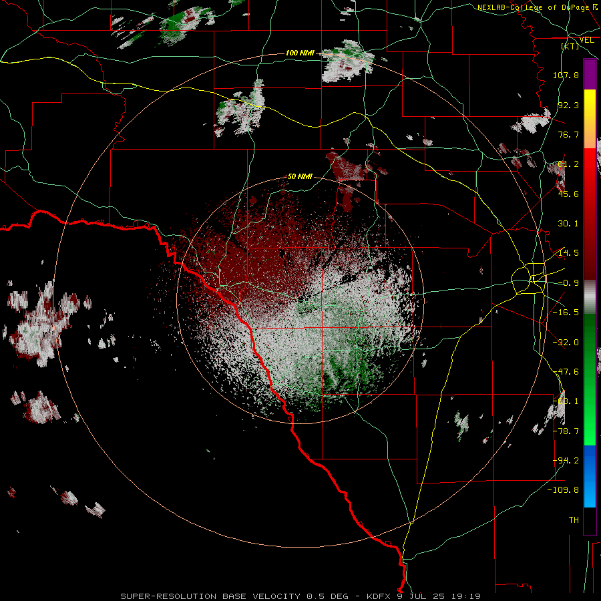Image resolution: width=601 pixels, height=601 pixels.
Task: Click the -0.9 velocity scale value
Action: pos(568,283)
